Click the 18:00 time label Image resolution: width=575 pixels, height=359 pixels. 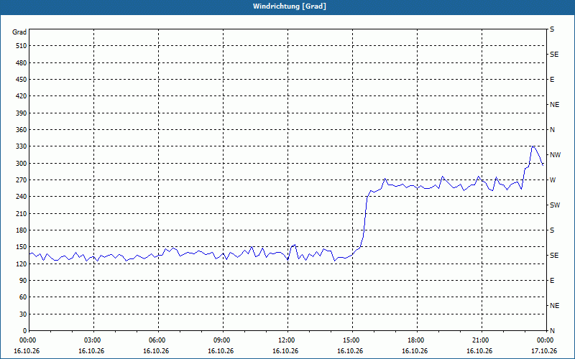417,340
